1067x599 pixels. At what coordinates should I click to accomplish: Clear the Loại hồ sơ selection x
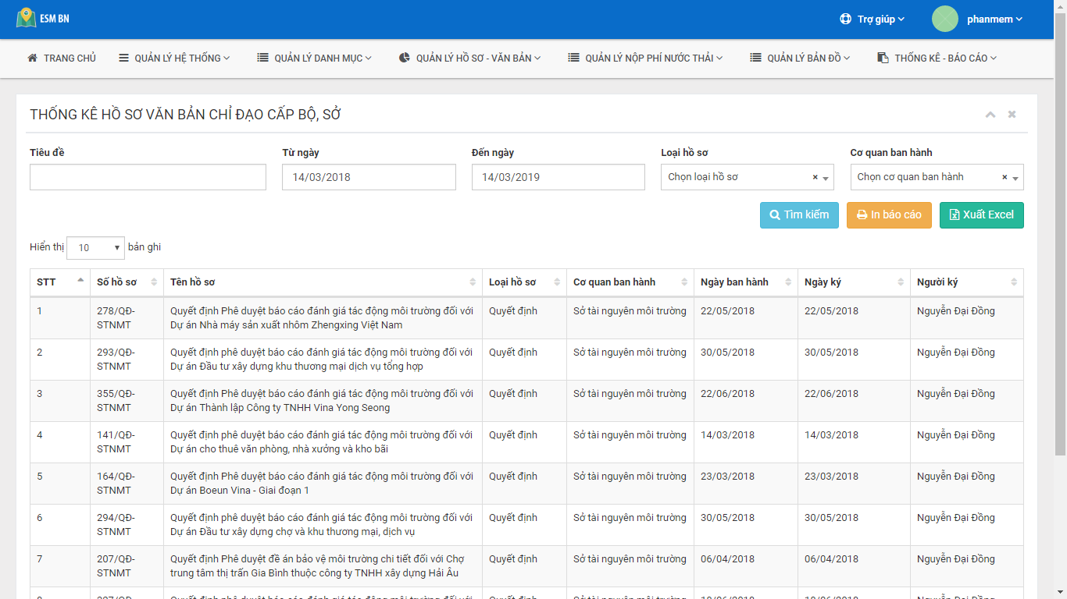815,177
